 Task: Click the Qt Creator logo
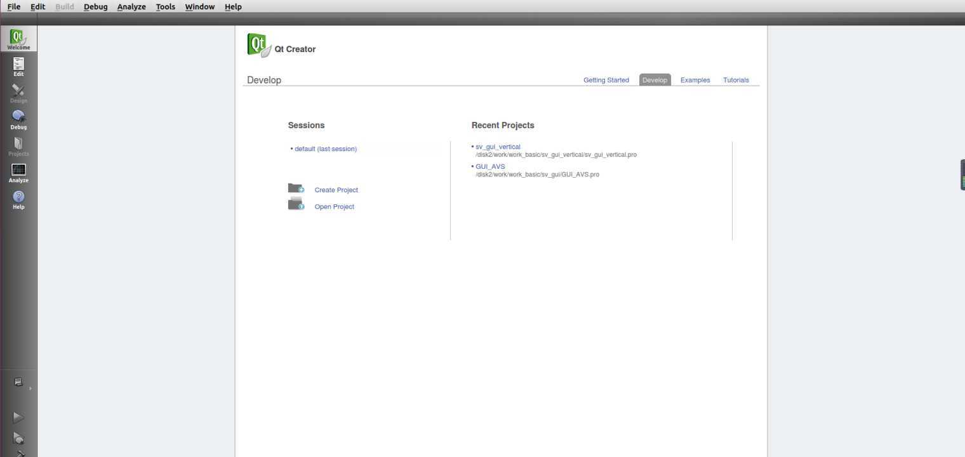(x=259, y=46)
